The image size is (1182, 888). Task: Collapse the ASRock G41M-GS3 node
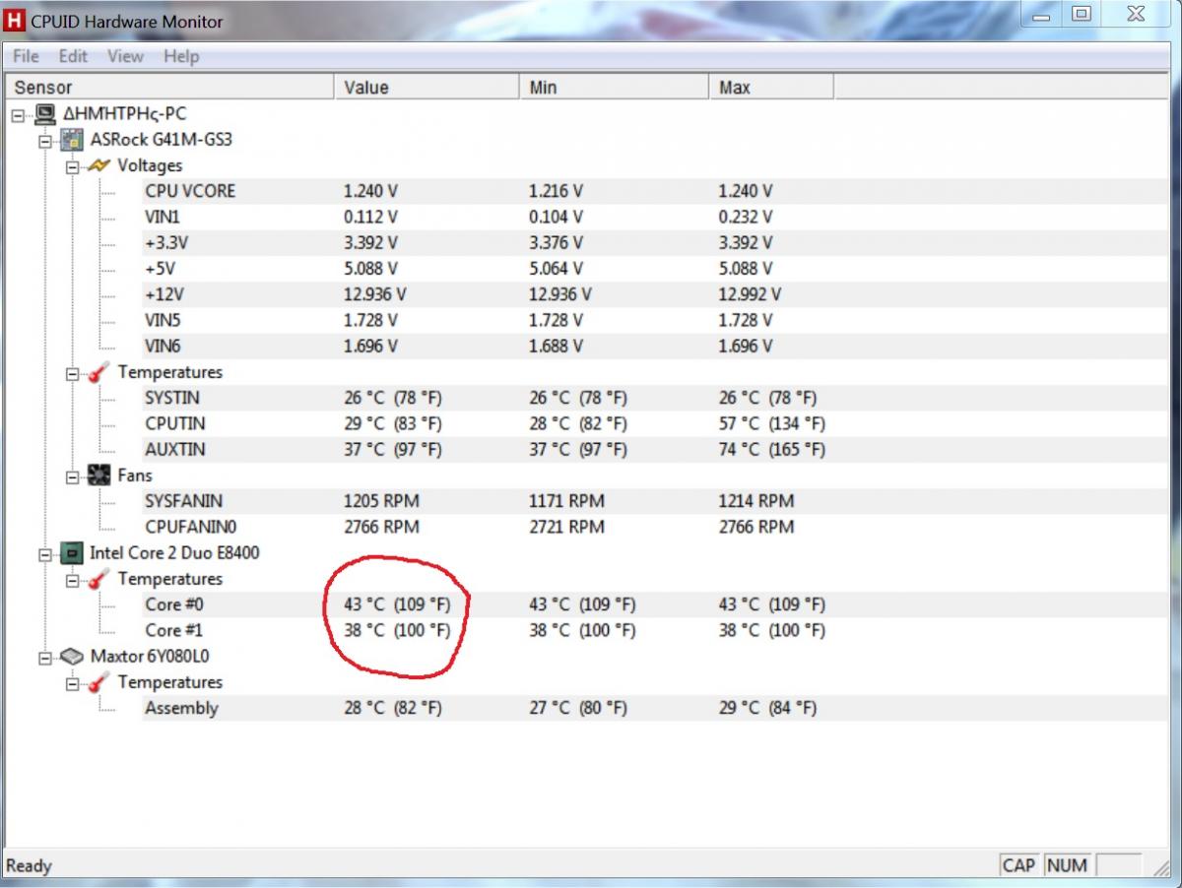coord(44,141)
